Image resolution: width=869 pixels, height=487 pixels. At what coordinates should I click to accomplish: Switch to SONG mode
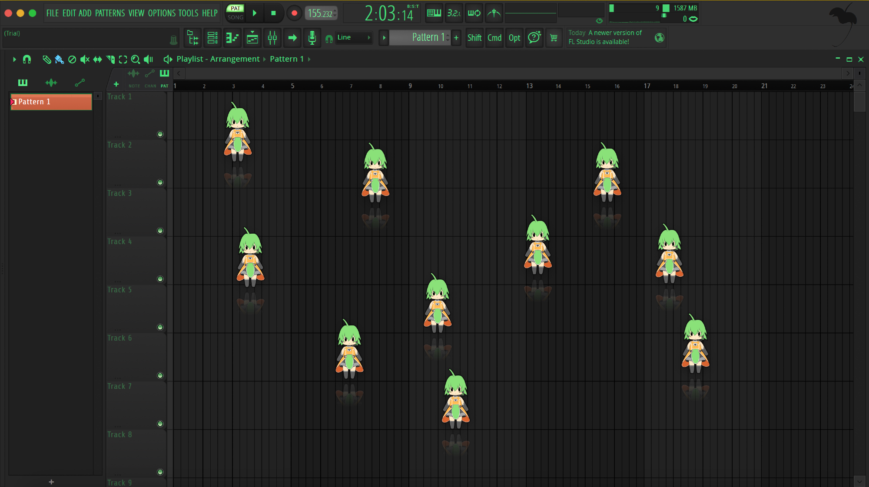(235, 17)
